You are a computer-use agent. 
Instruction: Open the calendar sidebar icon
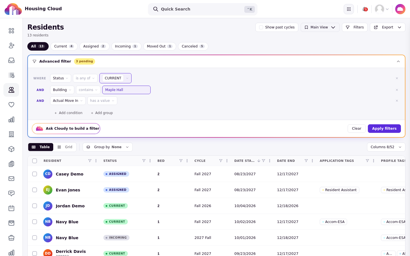point(11,208)
